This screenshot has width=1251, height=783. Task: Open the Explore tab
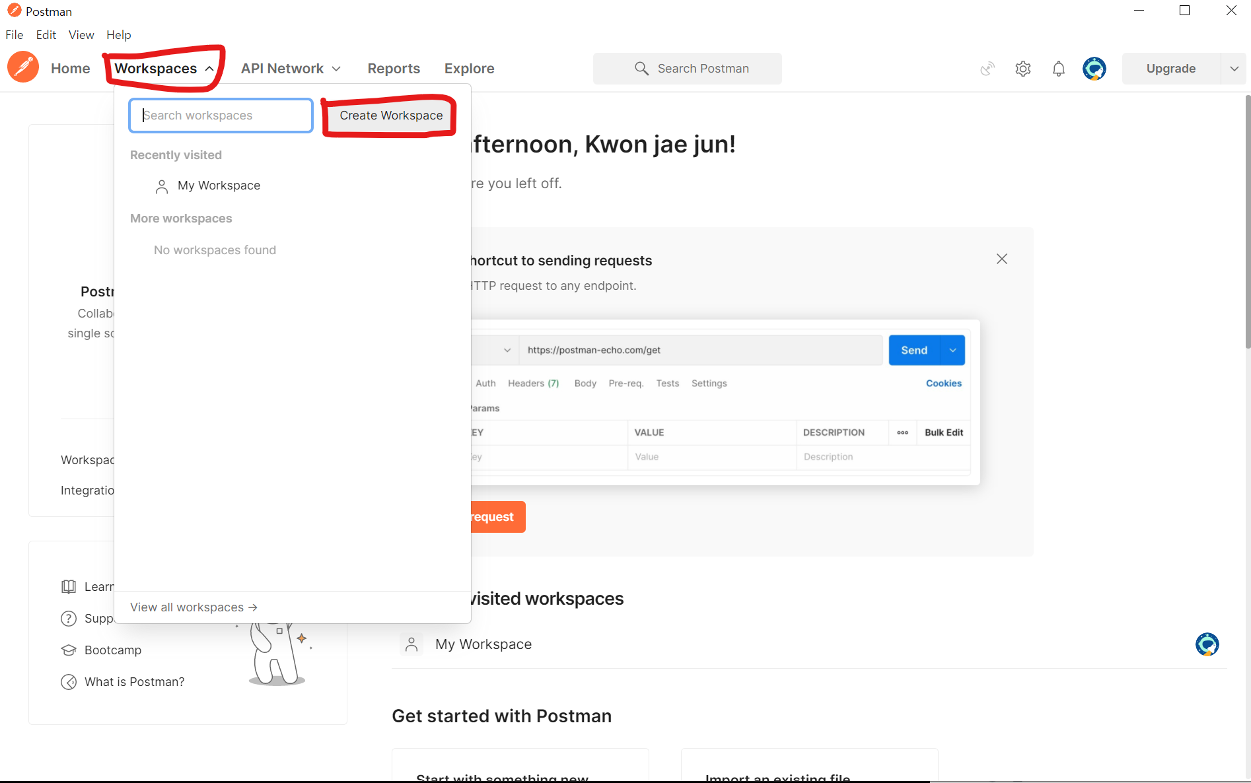[470, 69]
